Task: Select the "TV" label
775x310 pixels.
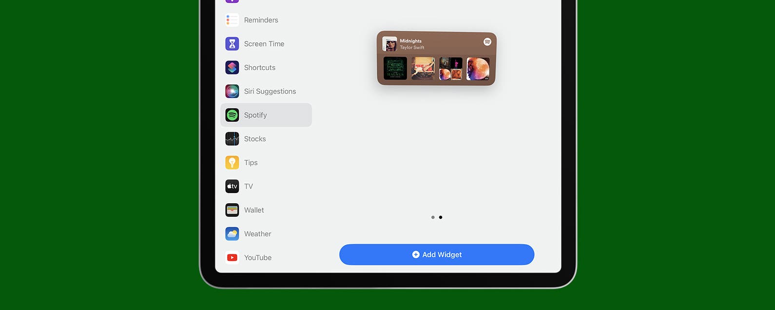Action: 249,186
